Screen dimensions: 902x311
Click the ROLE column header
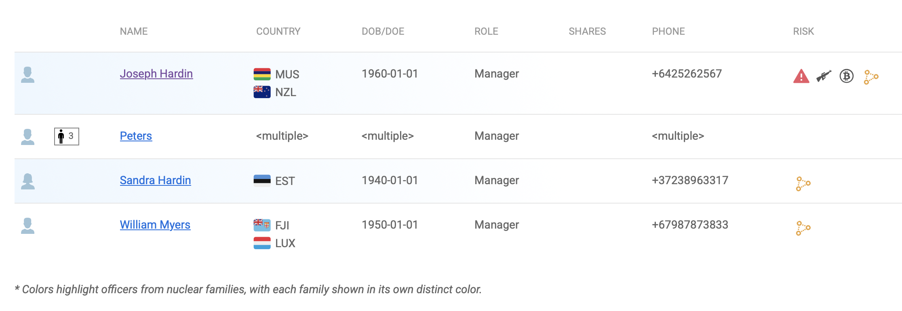click(x=486, y=31)
